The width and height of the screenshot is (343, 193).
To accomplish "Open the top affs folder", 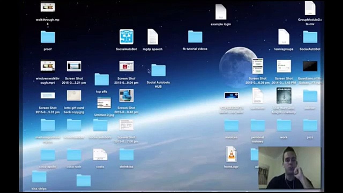I will [102, 80].
